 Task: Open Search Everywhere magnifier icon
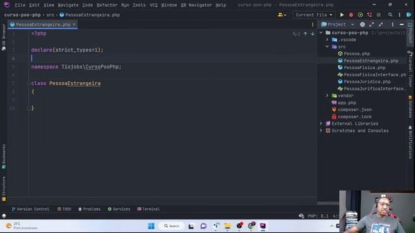[390, 15]
